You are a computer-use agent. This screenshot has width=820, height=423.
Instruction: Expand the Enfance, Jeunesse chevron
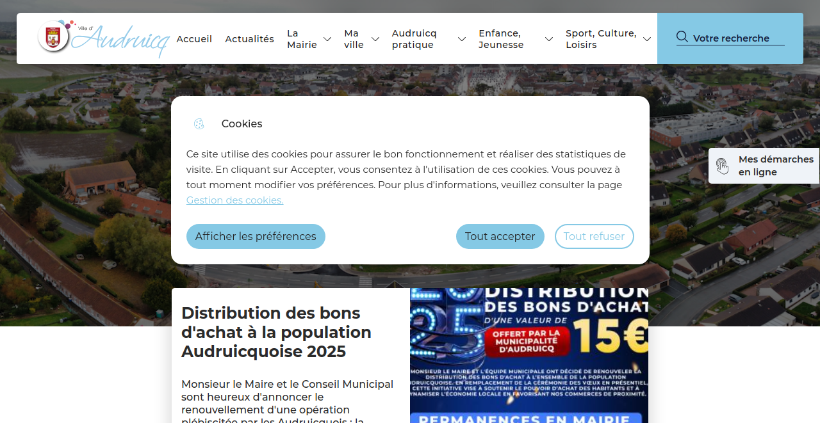point(549,39)
